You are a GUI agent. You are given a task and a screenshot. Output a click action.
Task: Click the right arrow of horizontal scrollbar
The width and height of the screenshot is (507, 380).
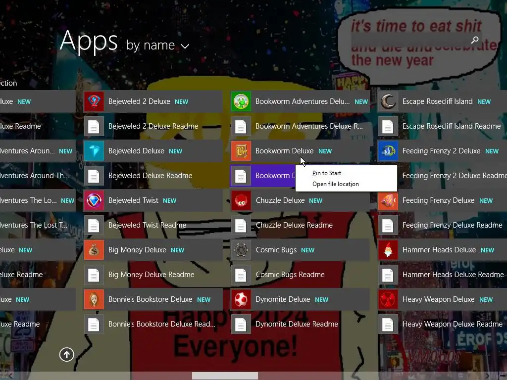[488, 376]
